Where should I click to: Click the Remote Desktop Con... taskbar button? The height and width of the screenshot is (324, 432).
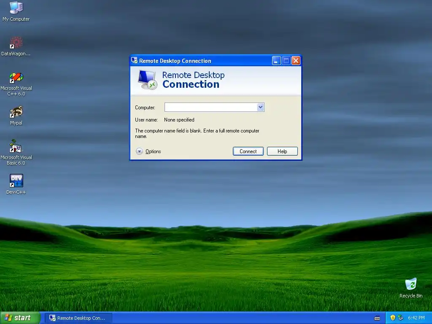click(78, 318)
